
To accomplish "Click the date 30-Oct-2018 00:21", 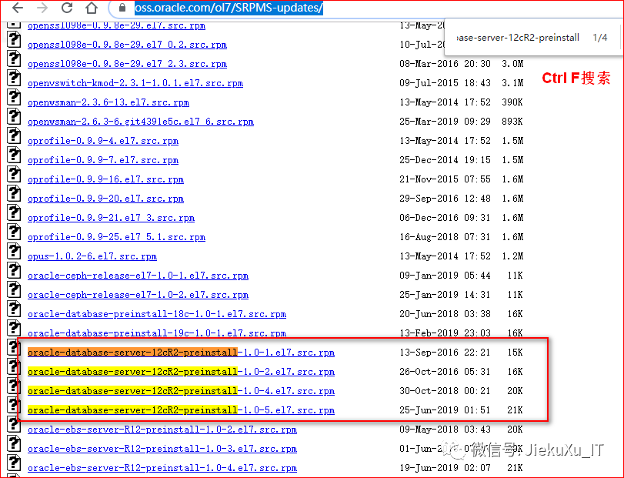I will pyautogui.click(x=445, y=391).
